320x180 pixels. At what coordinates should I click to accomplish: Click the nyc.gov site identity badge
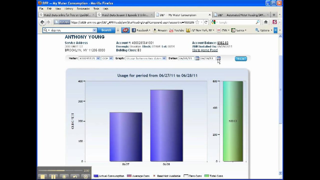(x=62, y=22)
